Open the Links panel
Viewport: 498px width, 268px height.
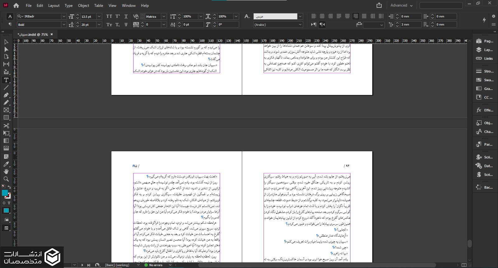[484, 59]
